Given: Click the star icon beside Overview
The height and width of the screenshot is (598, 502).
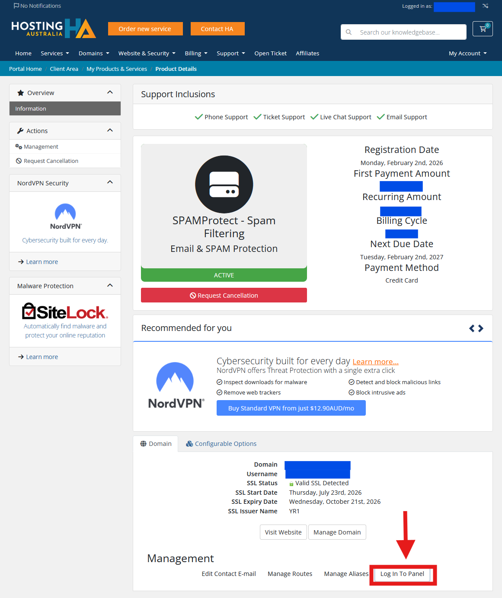Looking at the screenshot, I should click(20, 93).
